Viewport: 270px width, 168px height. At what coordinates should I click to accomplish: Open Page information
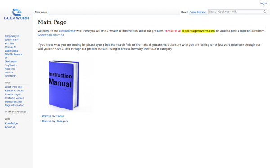tap(15, 105)
